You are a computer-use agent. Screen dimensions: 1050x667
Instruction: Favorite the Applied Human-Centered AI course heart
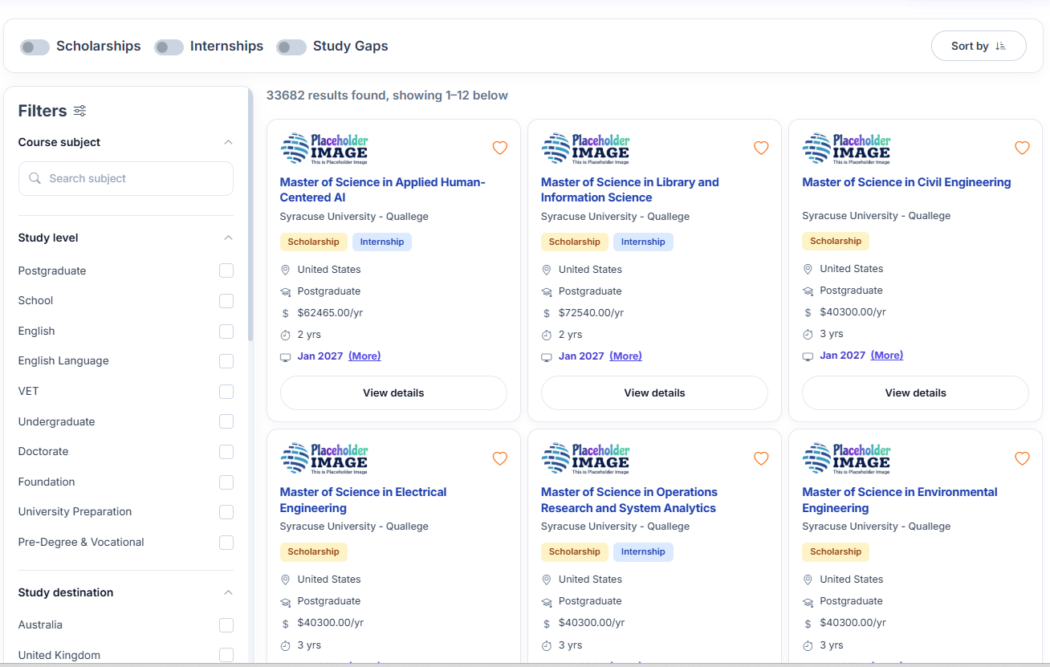[x=500, y=148]
